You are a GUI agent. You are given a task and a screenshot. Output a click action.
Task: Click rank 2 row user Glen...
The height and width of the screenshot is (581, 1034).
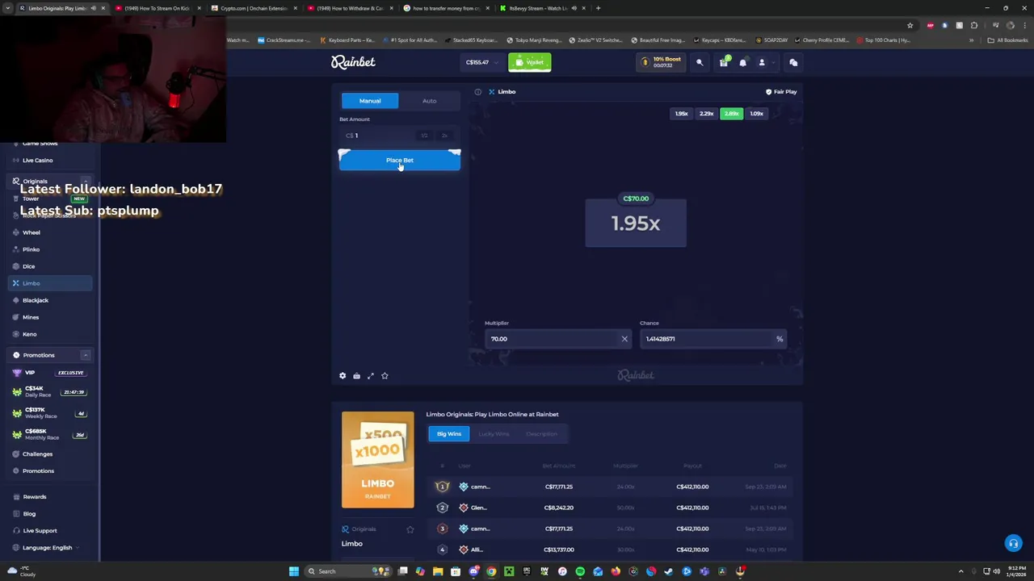coord(479,508)
